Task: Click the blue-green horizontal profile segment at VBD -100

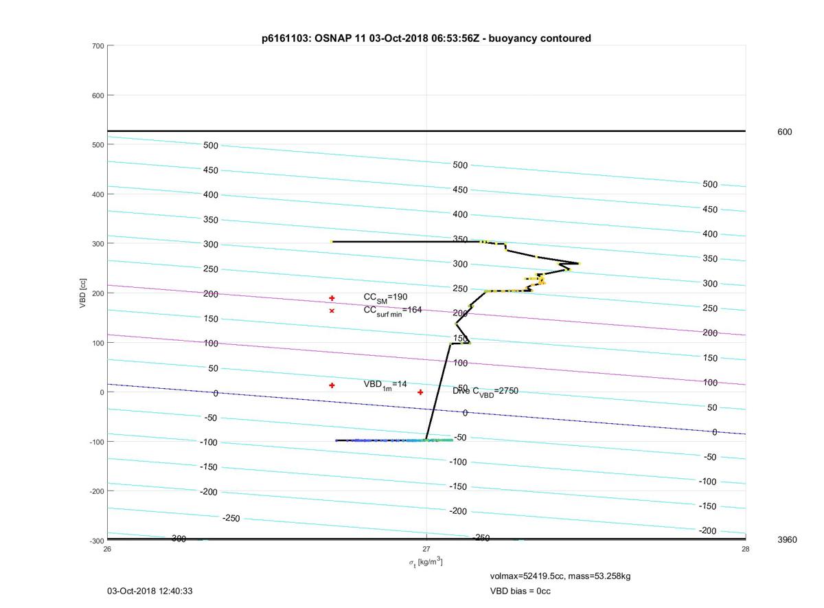Action: (x=394, y=440)
